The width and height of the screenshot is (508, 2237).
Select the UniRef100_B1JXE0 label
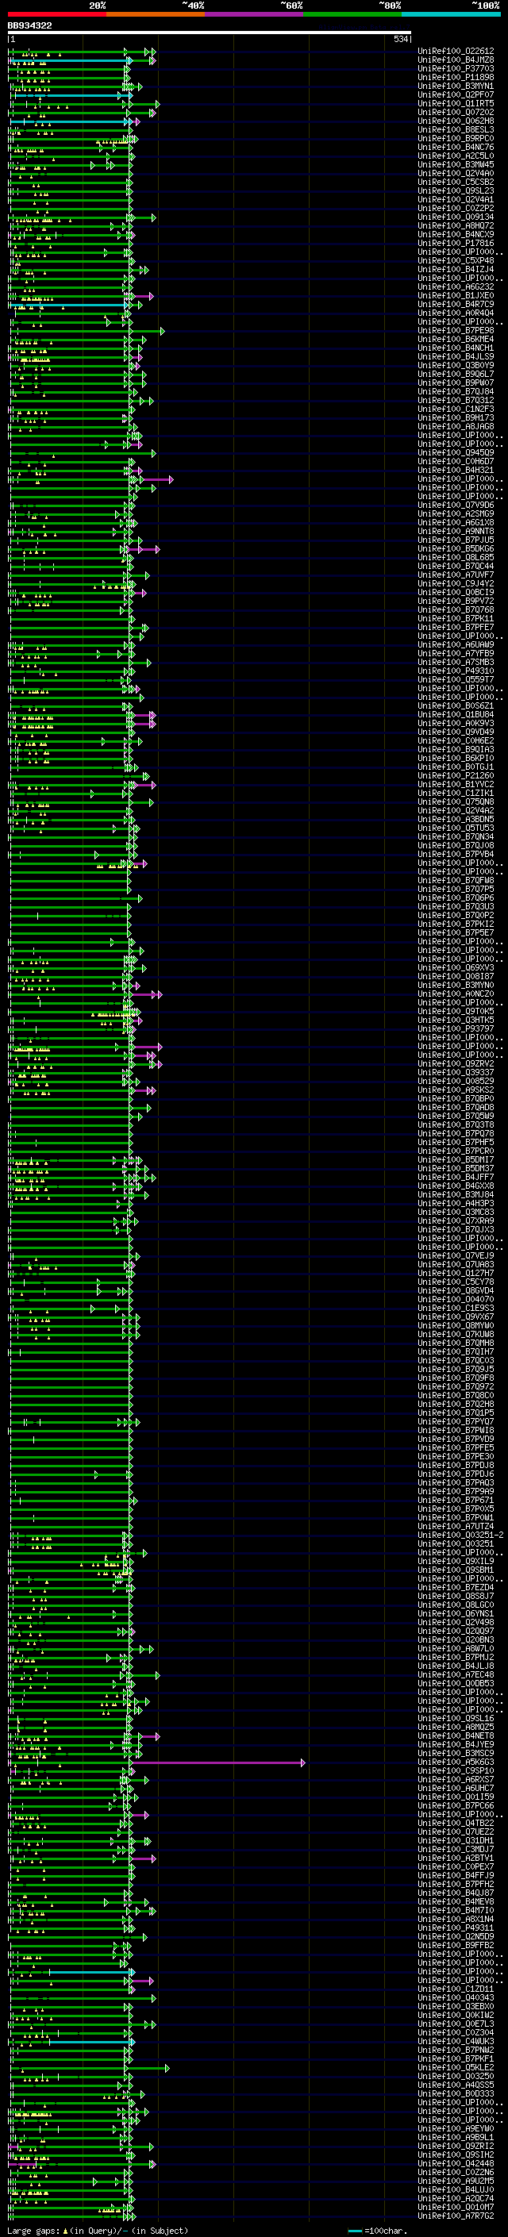(x=456, y=295)
